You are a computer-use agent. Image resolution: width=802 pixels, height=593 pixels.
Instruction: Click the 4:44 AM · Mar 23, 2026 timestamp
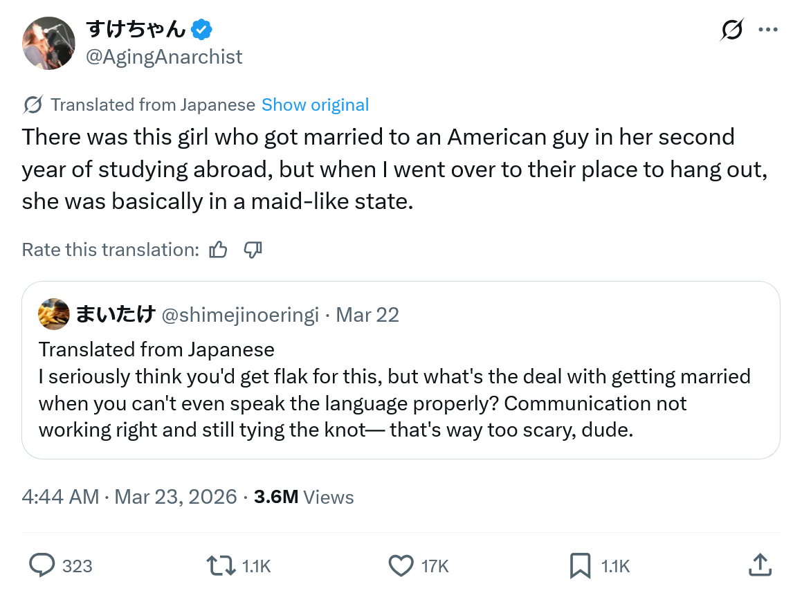click(x=129, y=497)
